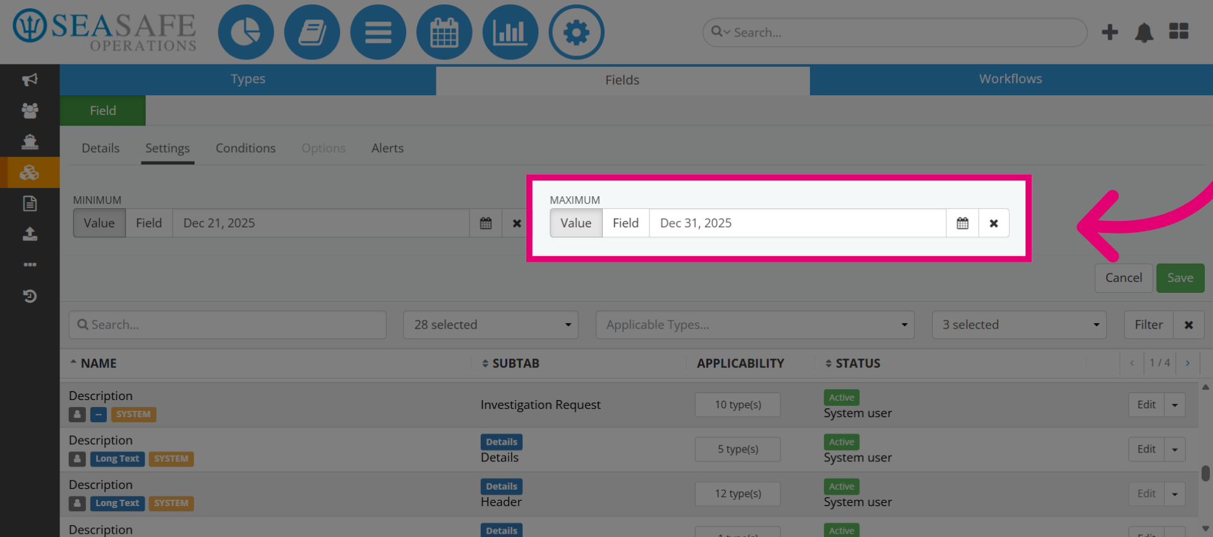This screenshot has height=537, width=1213.
Task: Clear the Maximum date value
Action: pyautogui.click(x=994, y=223)
